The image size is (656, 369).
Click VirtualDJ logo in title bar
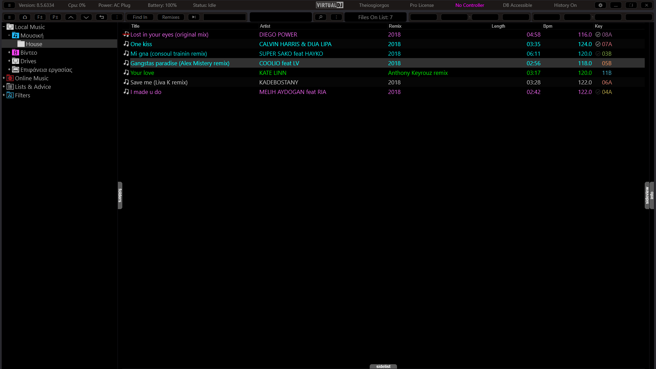click(x=329, y=5)
